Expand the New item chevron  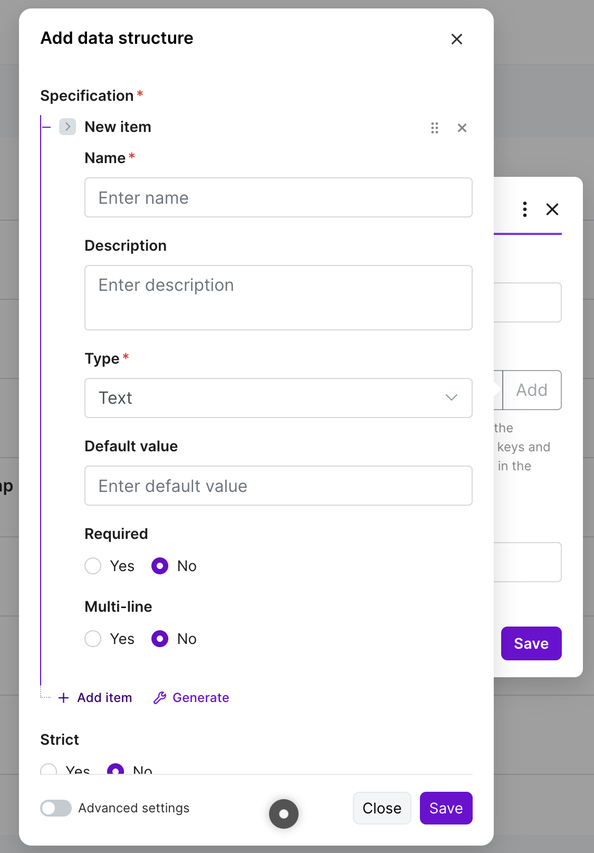tap(68, 127)
